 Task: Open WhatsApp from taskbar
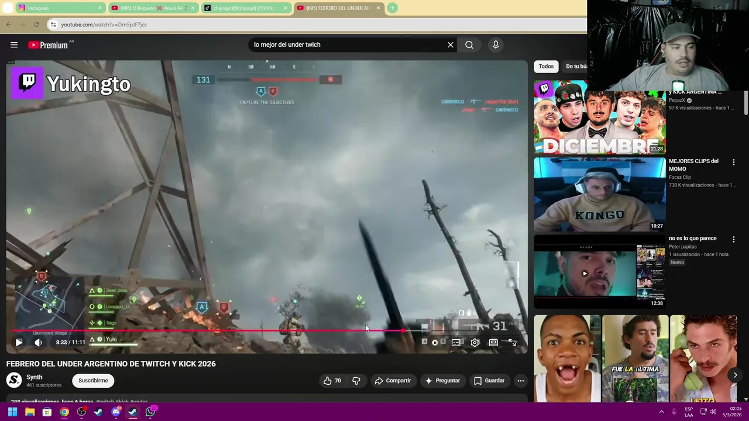click(150, 412)
